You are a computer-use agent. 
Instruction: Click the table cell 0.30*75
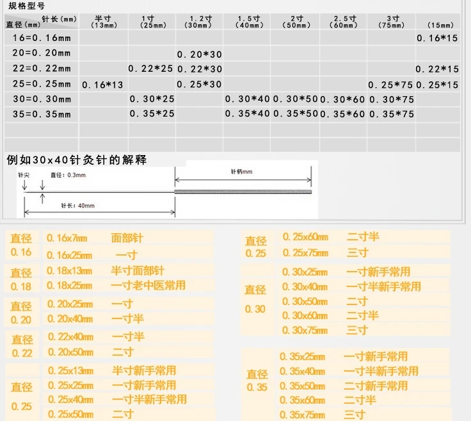click(x=392, y=99)
